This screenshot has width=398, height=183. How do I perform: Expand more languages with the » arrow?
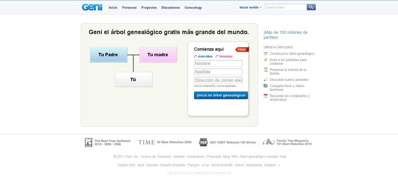[279, 165]
